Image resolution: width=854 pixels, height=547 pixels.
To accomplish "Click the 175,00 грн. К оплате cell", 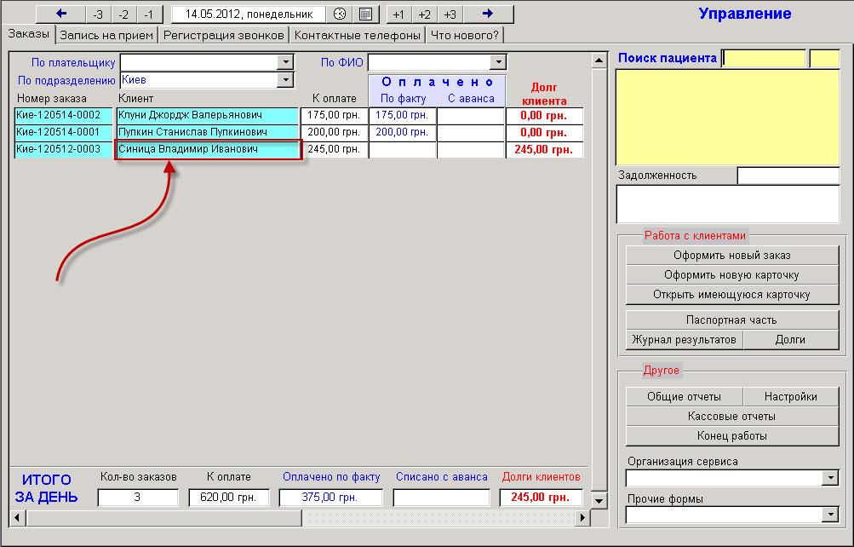I will pos(335,116).
